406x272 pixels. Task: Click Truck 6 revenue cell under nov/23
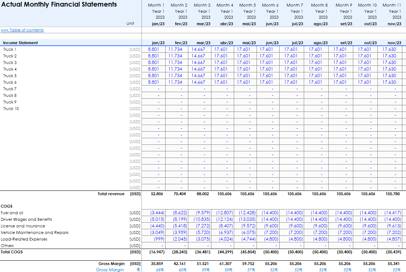coord(389,82)
